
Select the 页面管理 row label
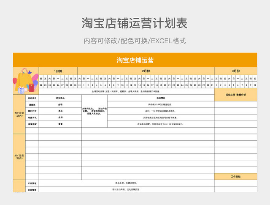tap(32, 190)
